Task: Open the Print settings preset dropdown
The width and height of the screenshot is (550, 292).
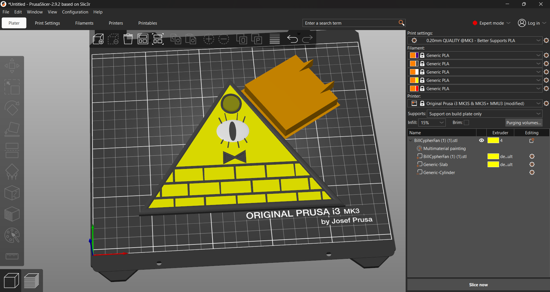Action: click(475, 41)
